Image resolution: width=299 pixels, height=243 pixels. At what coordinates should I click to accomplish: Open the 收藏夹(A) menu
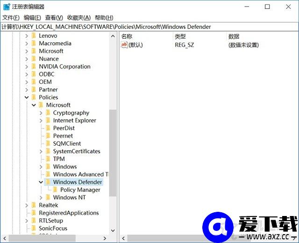79,18
